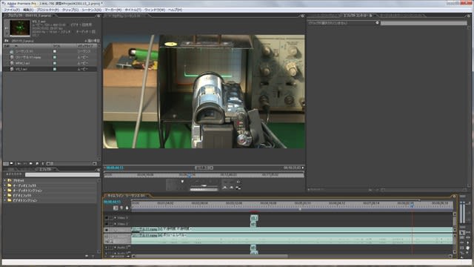Screen dimensions: 474x267
Task: Click the Extract button in program monitor
Action: click(231, 188)
